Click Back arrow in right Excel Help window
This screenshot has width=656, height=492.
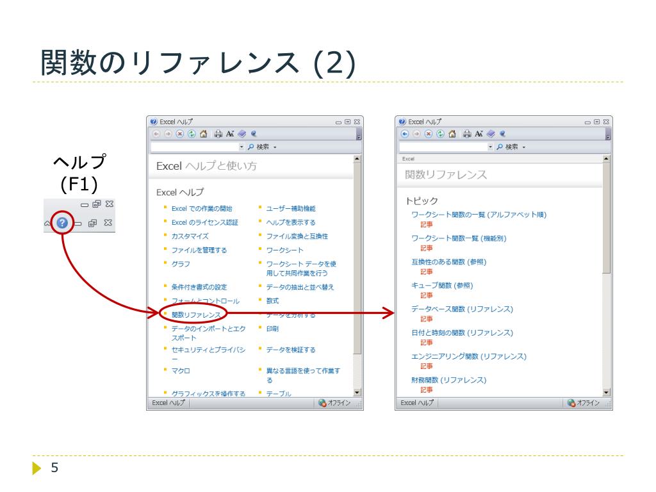(405, 134)
